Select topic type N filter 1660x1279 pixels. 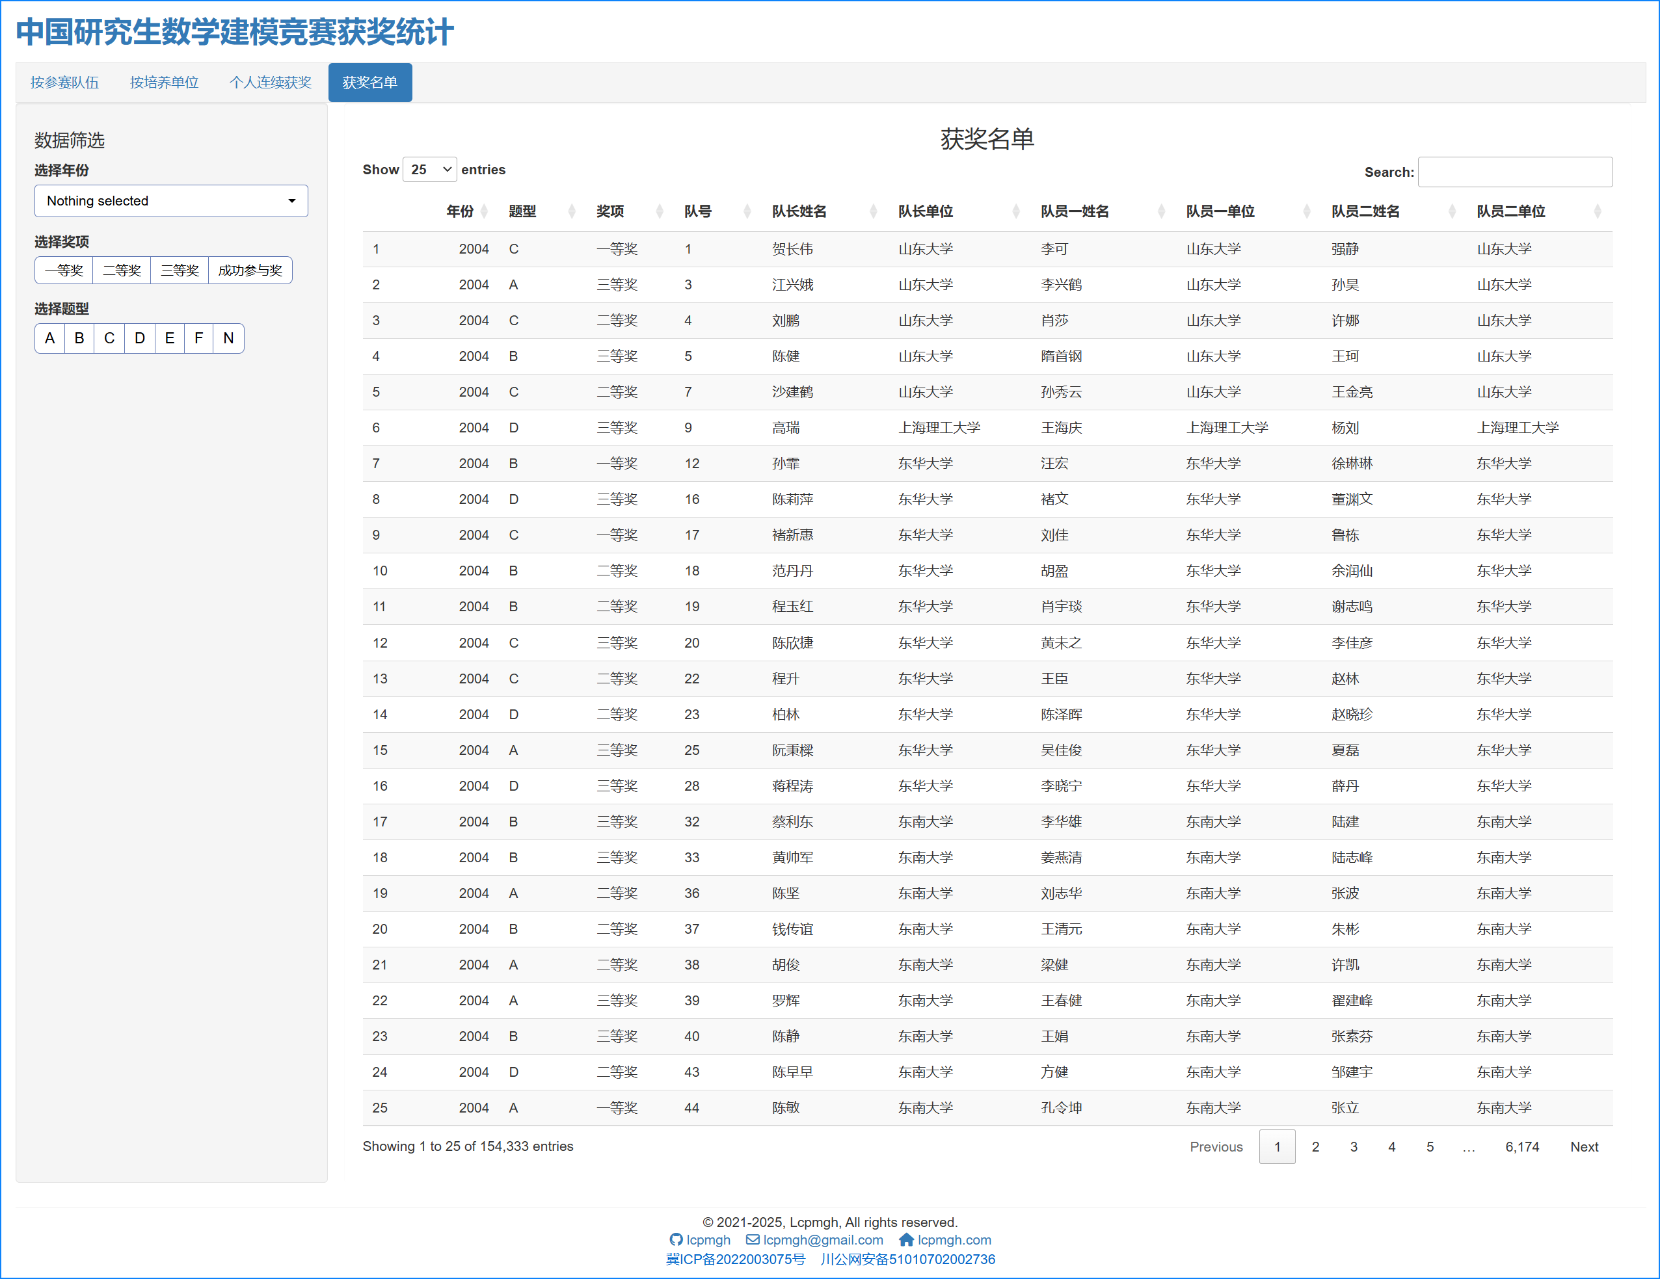(227, 337)
